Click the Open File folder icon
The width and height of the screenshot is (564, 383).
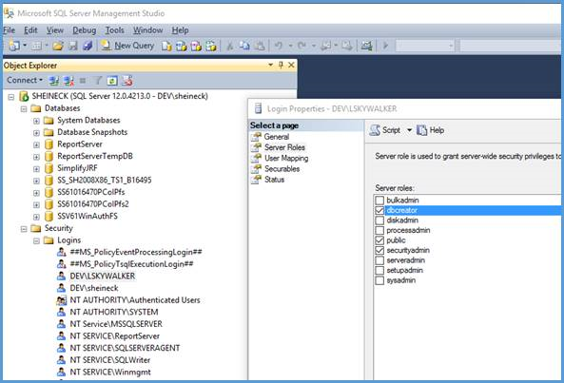pyautogui.click(x=58, y=46)
